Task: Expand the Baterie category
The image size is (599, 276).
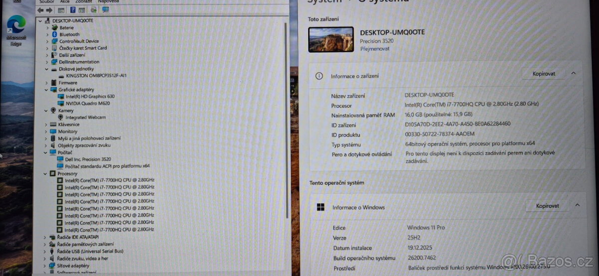Action: coord(47,27)
